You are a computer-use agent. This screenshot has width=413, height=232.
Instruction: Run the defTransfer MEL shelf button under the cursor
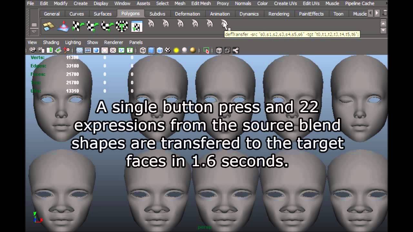225,24
